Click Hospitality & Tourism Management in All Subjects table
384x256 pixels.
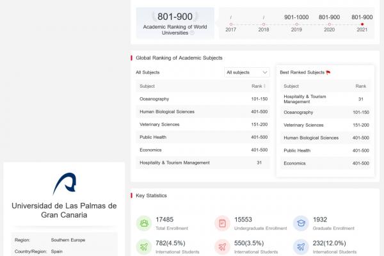click(x=175, y=163)
